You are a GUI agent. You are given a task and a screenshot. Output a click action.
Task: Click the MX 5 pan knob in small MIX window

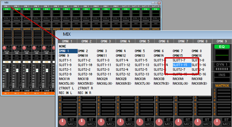click(44, 48)
